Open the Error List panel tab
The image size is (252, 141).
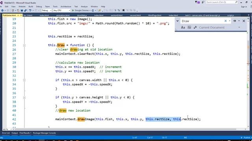(6, 133)
